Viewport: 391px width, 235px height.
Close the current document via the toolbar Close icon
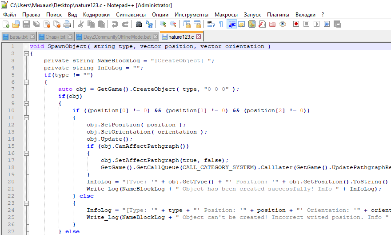47,24
